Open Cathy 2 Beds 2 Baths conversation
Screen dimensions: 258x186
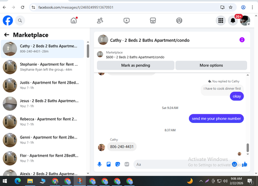tap(42, 49)
